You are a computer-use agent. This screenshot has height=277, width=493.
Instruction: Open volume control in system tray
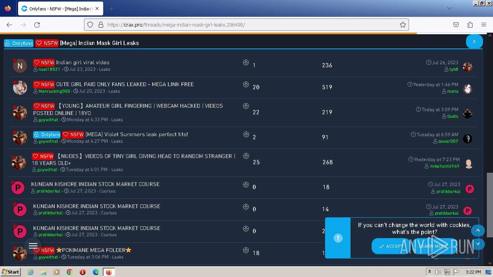point(438,272)
